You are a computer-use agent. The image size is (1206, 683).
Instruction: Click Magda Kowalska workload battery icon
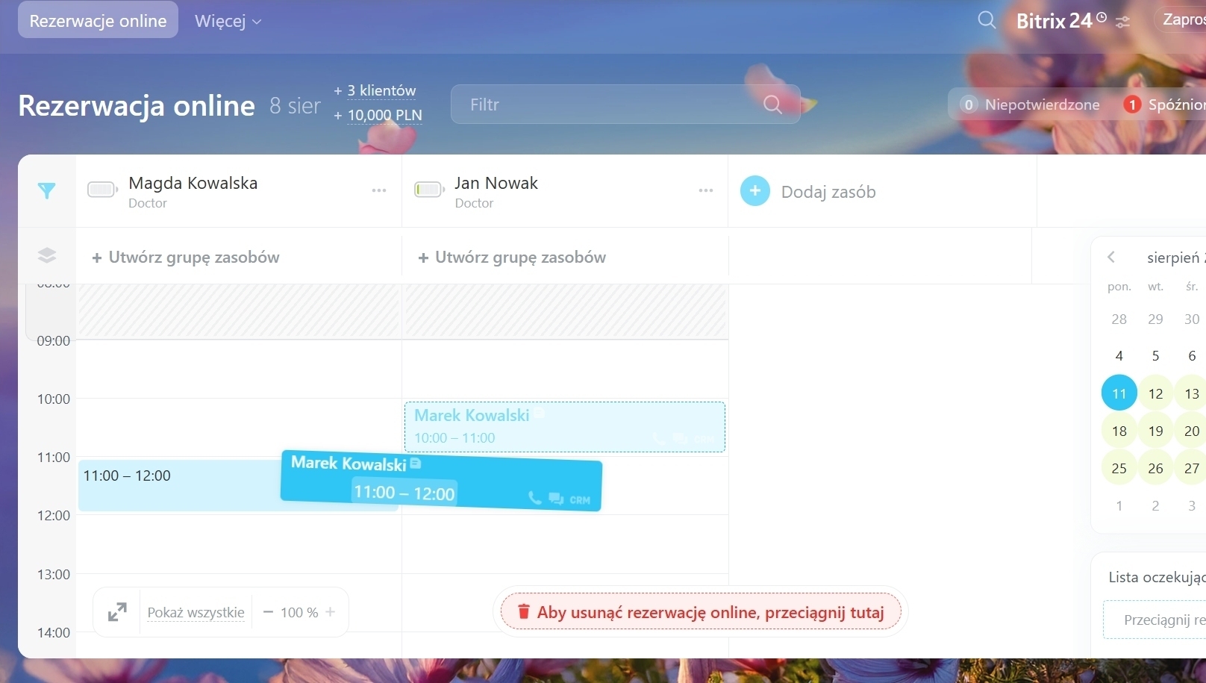pos(102,190)
